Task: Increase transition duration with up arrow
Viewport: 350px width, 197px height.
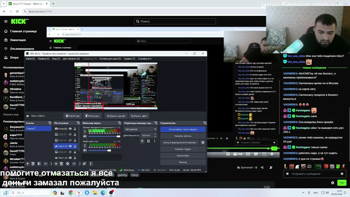Action: (155, 134)
